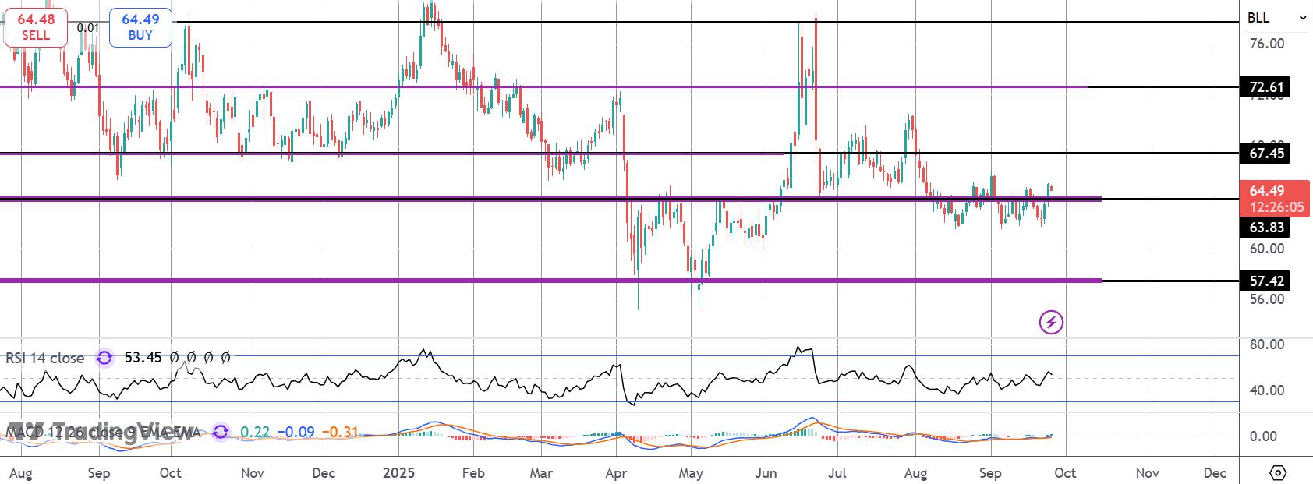This screenshot has width=1313, height=484.
Task: Click the 0.01 spread value
Action: click(88, 28)
